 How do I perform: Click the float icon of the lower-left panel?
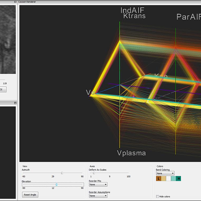pyautogui.click(x=15, y=103)
